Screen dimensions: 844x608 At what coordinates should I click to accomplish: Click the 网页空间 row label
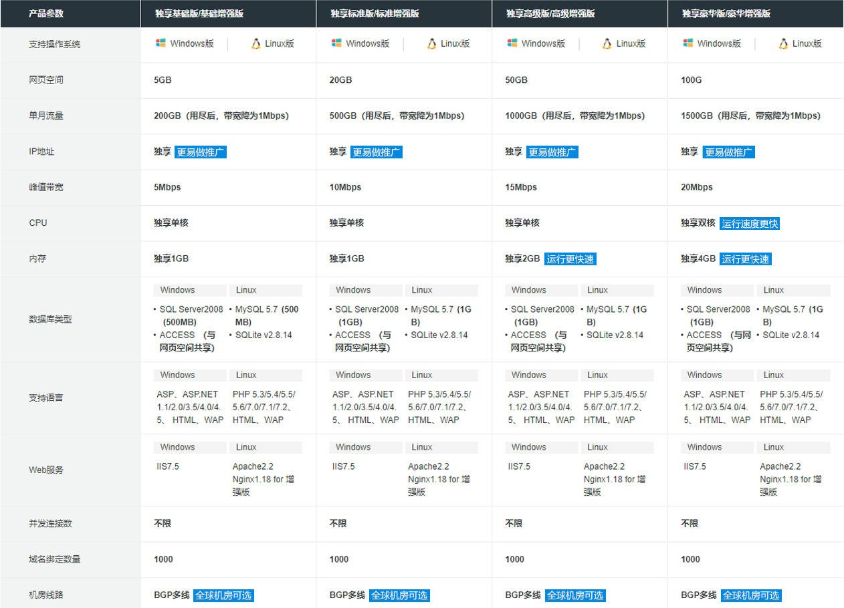pos(46,80)
